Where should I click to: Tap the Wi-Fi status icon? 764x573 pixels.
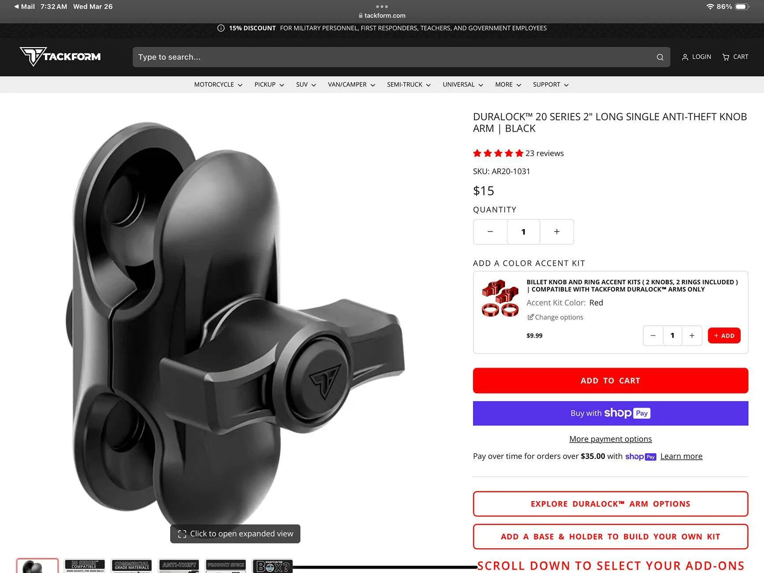(710, 7)
